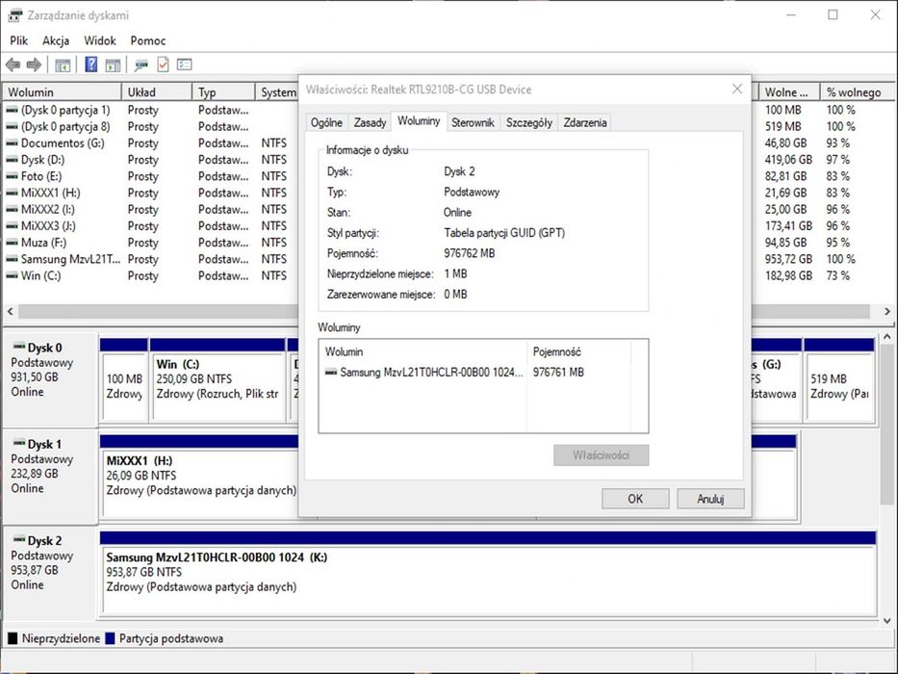Click the red check-mark properties toolbar icon
This screenshot has height=674, width=898.
tap(164, 65)
